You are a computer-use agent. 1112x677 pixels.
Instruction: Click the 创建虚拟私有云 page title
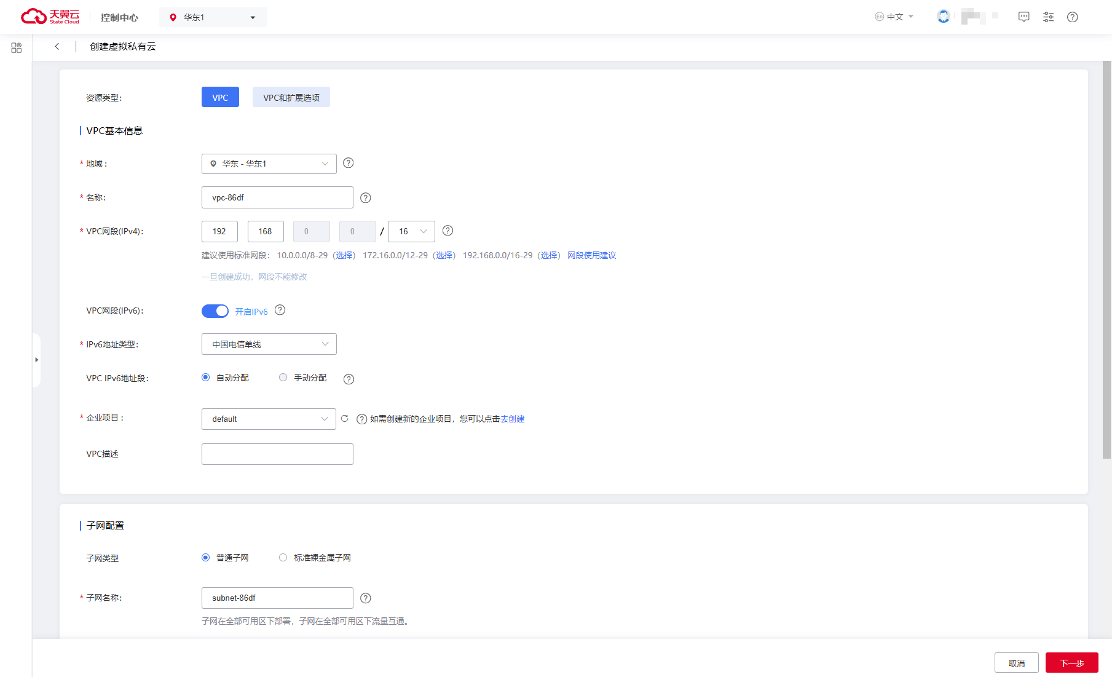pyautogui.click(x=123, y=46)
